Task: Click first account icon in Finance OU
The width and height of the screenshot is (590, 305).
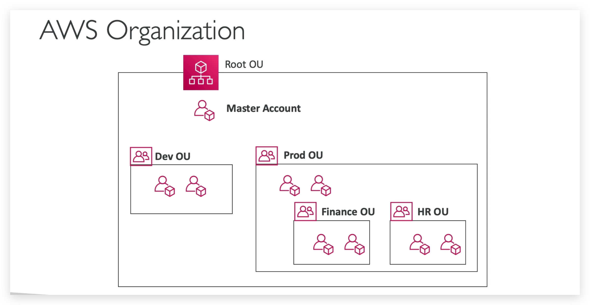Action: pyautogui.click(x=323, y=244)
